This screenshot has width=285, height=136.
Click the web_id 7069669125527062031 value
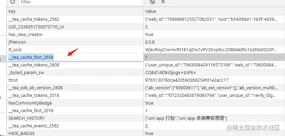tap(211, 19)
